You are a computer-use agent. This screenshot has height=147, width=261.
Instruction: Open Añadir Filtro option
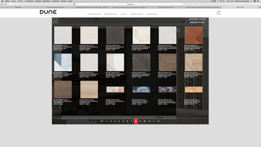pyautogui.click(x=197, y=22)
